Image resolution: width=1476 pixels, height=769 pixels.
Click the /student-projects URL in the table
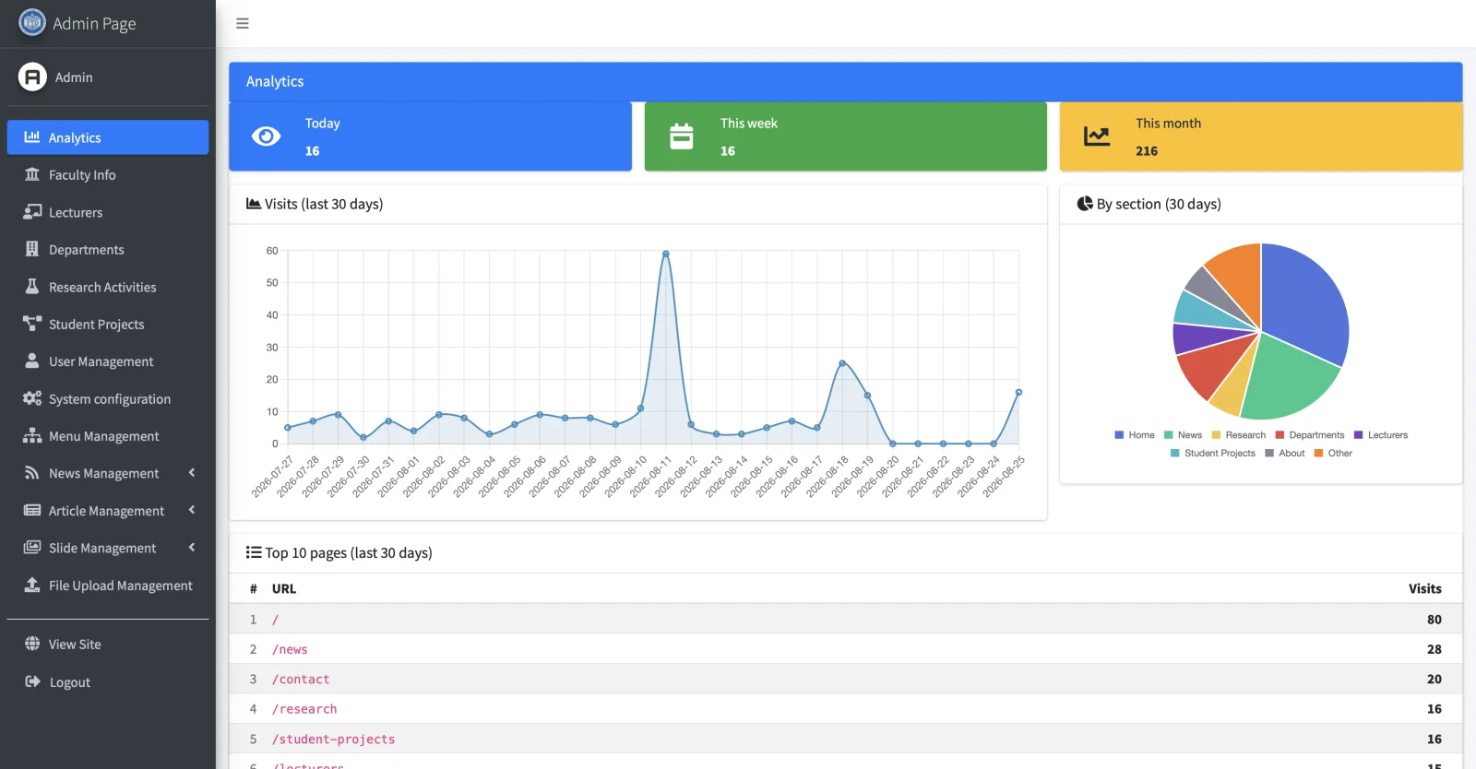coord(333,739)
